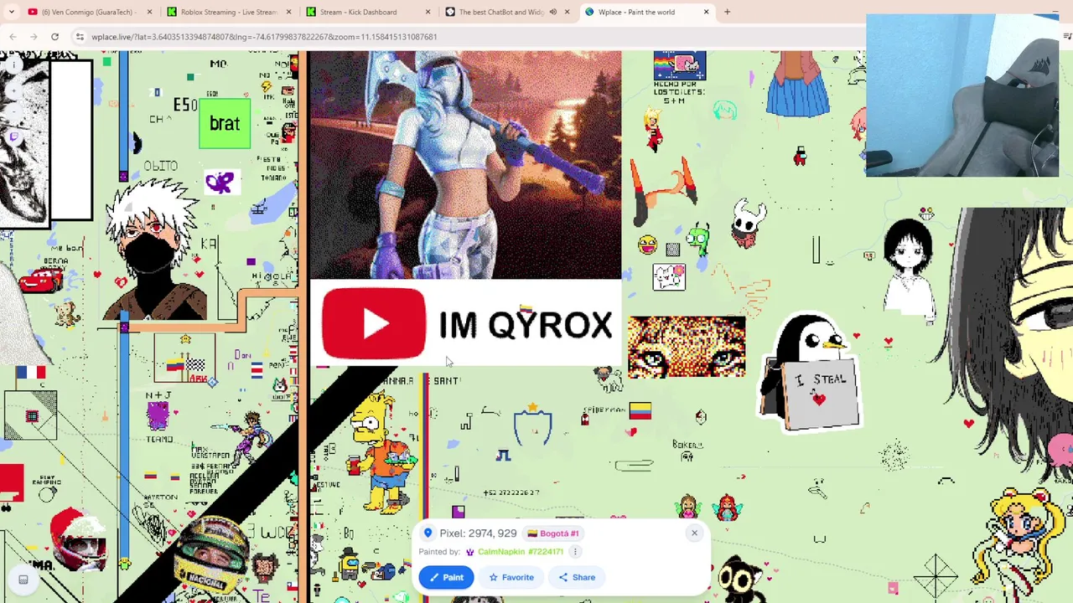Click the Nyan Cat artwork
Viewport: 1073px width, 603px height.
pyautogui.click(x=680, y=65)
